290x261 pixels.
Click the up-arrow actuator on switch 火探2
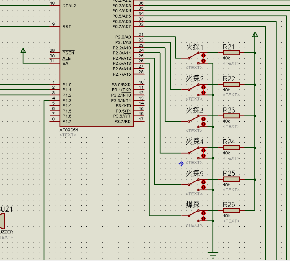[203, 87]
